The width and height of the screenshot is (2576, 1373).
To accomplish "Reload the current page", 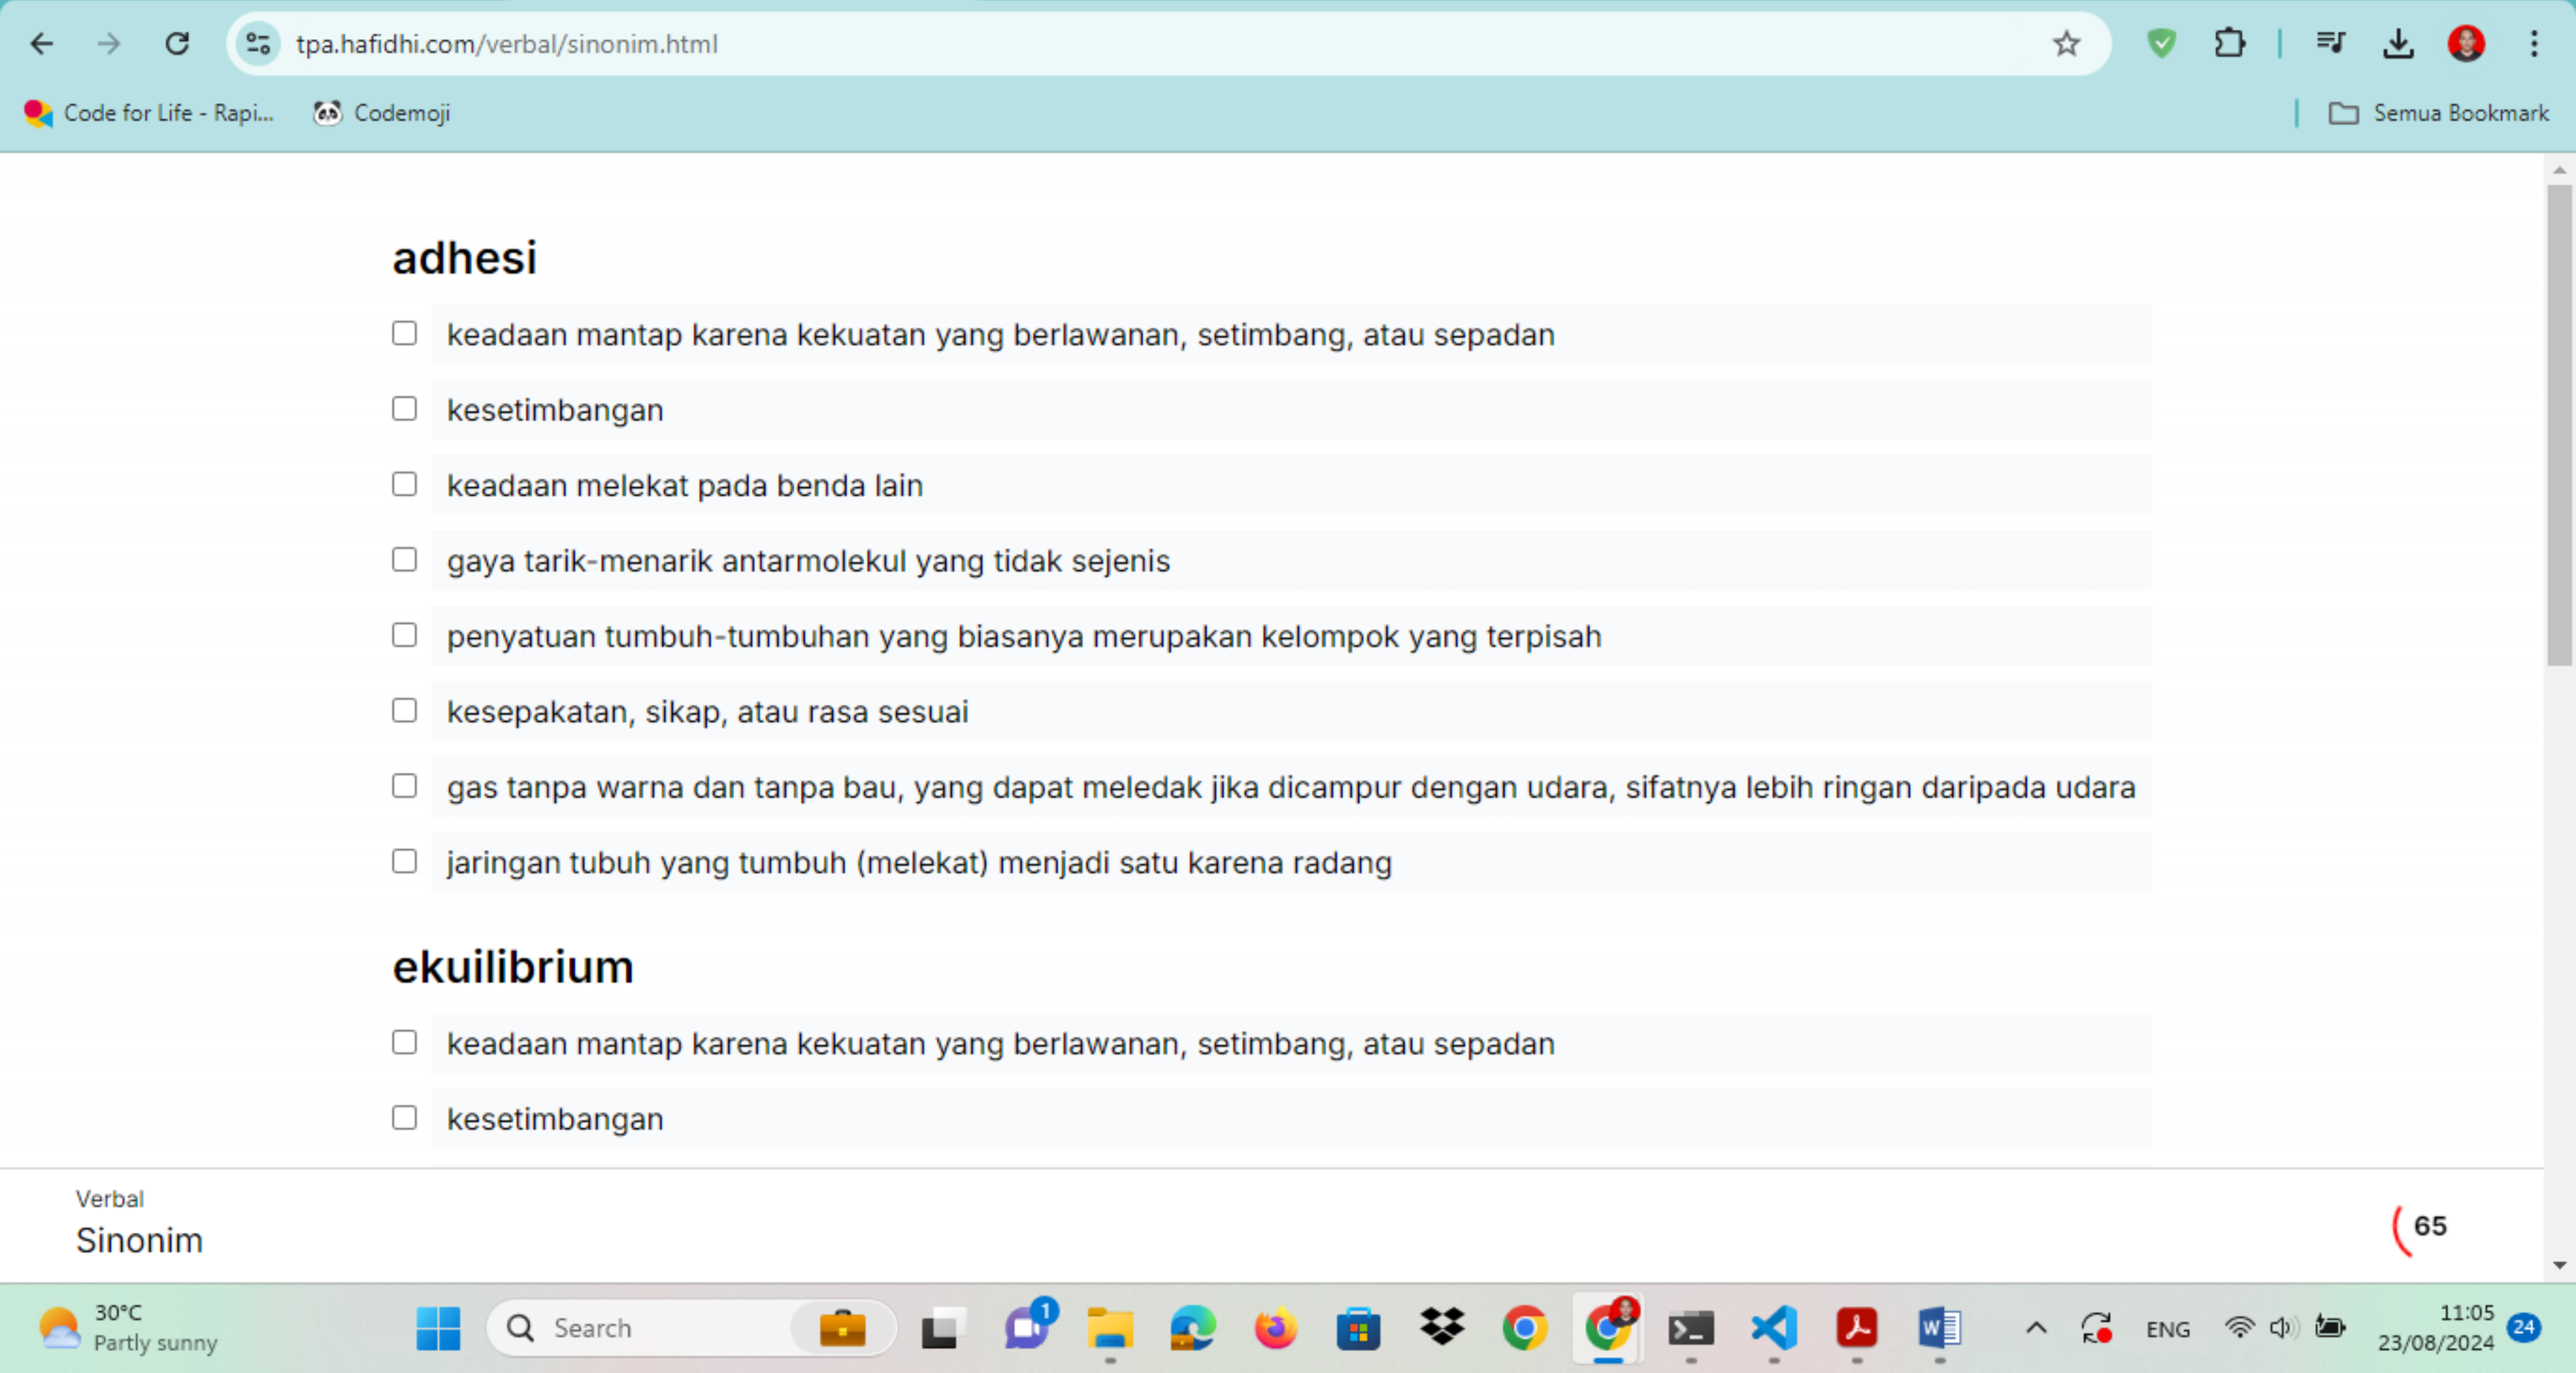I will pyautogui.click(x=177, y=44).
